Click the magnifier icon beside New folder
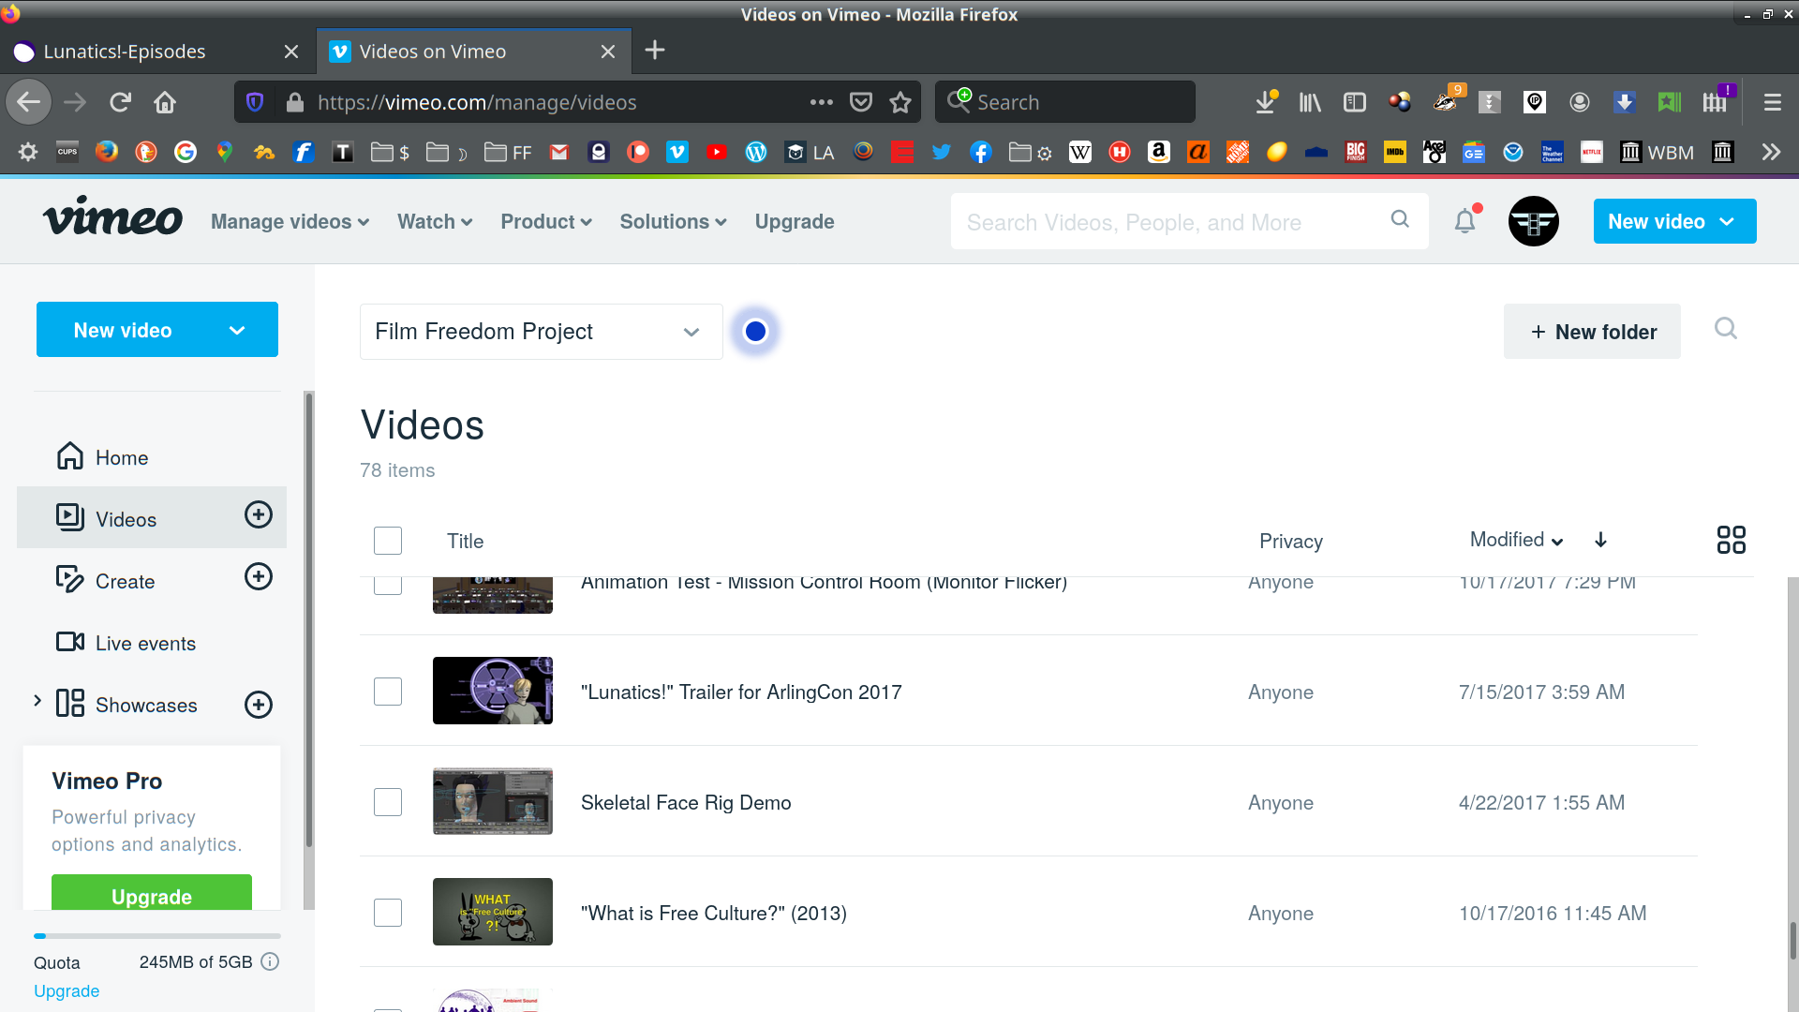Image resolution: width=1799 pixels, height=1012 pixels. point(1725,329)
